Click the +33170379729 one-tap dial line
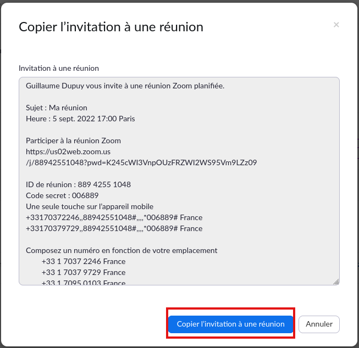The height and width of the screenshot is (348, 359). tap(114, 228)
